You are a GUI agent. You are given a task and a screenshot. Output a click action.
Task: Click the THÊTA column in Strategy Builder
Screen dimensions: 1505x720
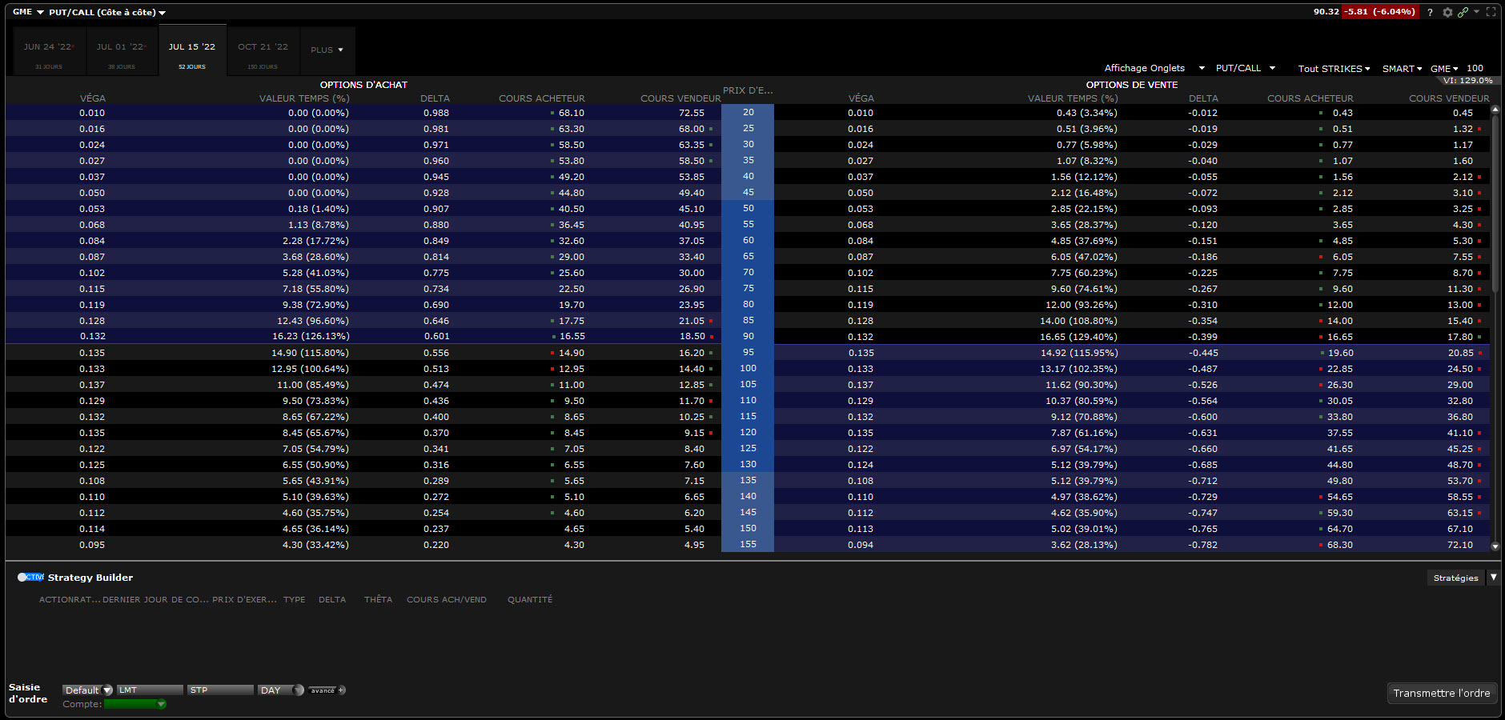(x=378, y=599)
